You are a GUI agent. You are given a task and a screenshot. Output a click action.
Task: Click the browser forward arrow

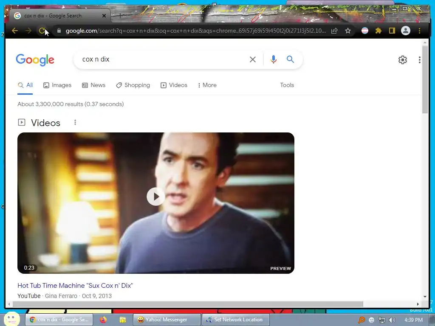pos(28,31)
